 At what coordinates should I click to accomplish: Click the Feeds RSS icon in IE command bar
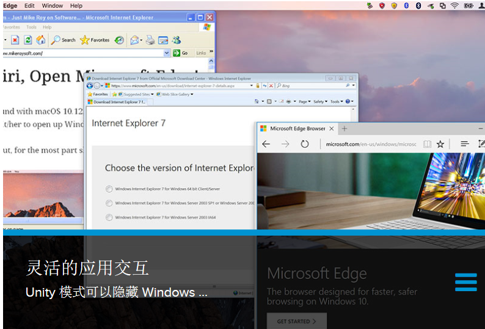click(269, 101)
